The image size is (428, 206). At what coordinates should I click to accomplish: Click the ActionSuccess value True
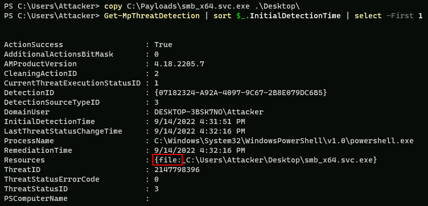(163, 45)
